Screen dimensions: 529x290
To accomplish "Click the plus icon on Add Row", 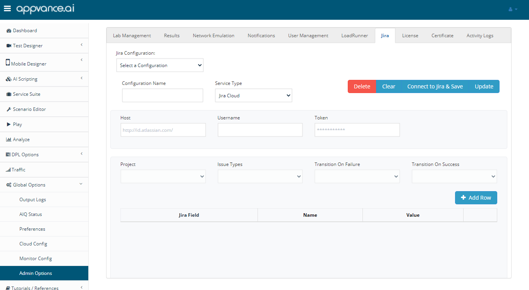I will tap(464, 198).
